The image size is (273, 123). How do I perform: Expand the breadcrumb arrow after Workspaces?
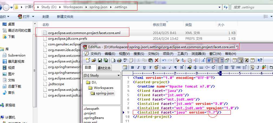86,7
